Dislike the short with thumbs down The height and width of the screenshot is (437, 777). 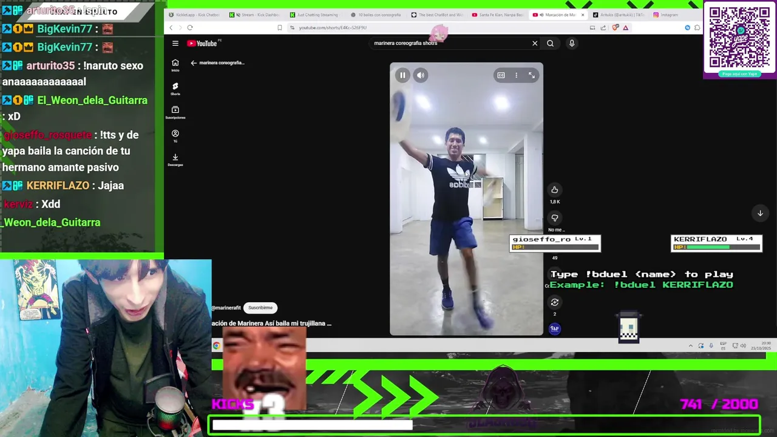tap(554, 218)
